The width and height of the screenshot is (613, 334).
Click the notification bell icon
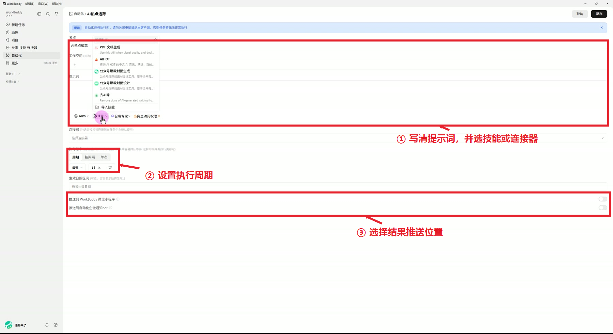coord(47,325)
